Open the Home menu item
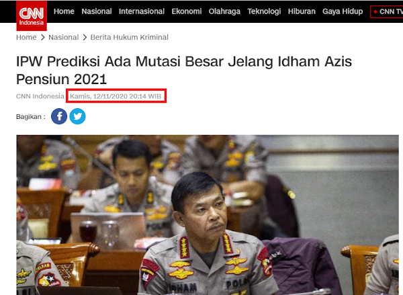Image resolution: width=403 pixels, height=295 pixels. tap(64, 11)
